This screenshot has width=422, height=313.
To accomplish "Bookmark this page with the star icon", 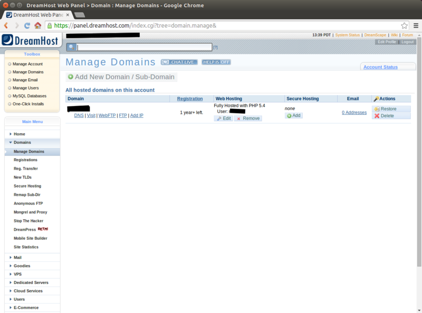I will (404, 25).
